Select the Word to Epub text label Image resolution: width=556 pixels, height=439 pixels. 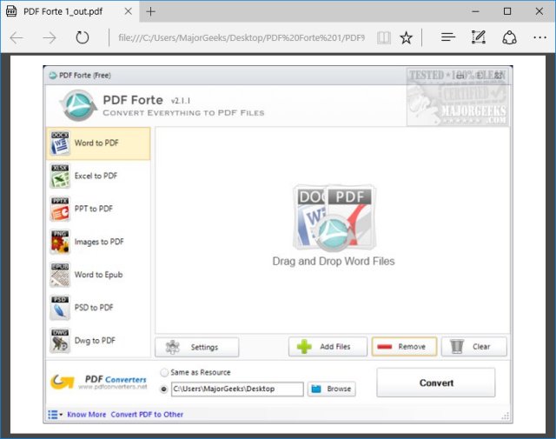point(98,275)
